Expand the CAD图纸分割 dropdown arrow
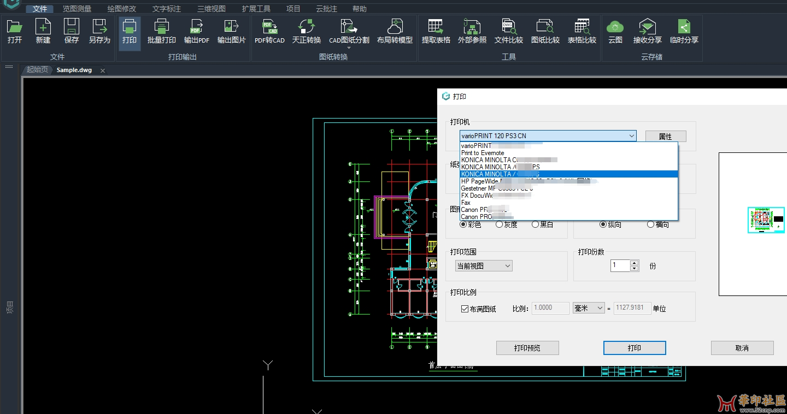 [349, 48]
